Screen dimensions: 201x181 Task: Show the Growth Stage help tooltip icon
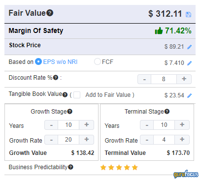click(x=70, y=112)
